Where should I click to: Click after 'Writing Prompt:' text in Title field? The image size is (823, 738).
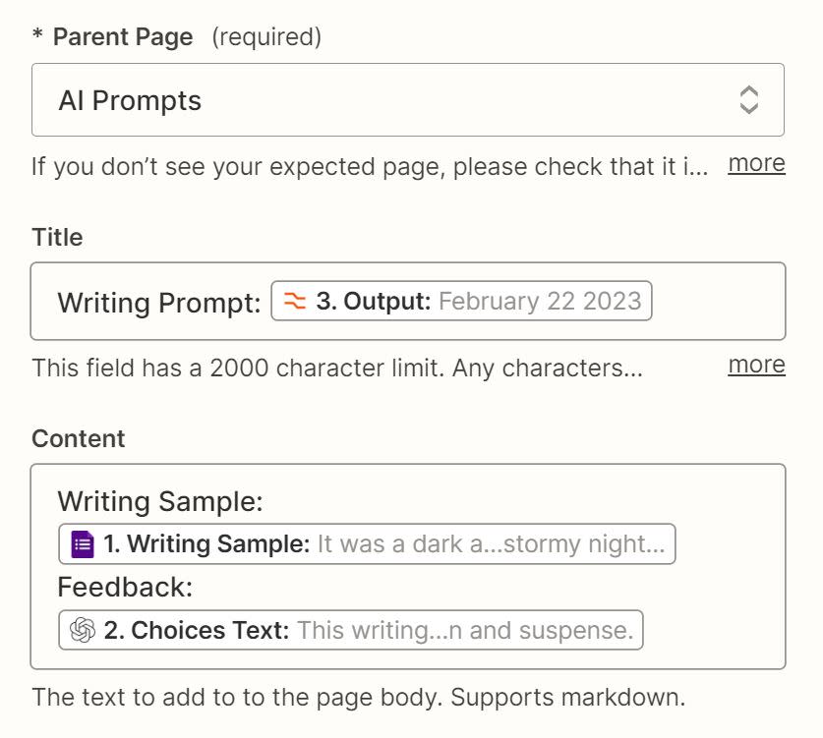264,302
